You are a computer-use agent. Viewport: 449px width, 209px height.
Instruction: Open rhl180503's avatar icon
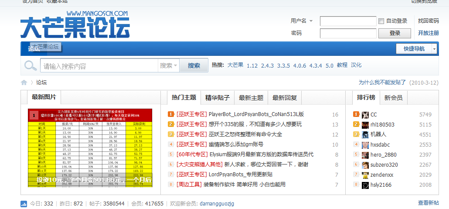365,124
